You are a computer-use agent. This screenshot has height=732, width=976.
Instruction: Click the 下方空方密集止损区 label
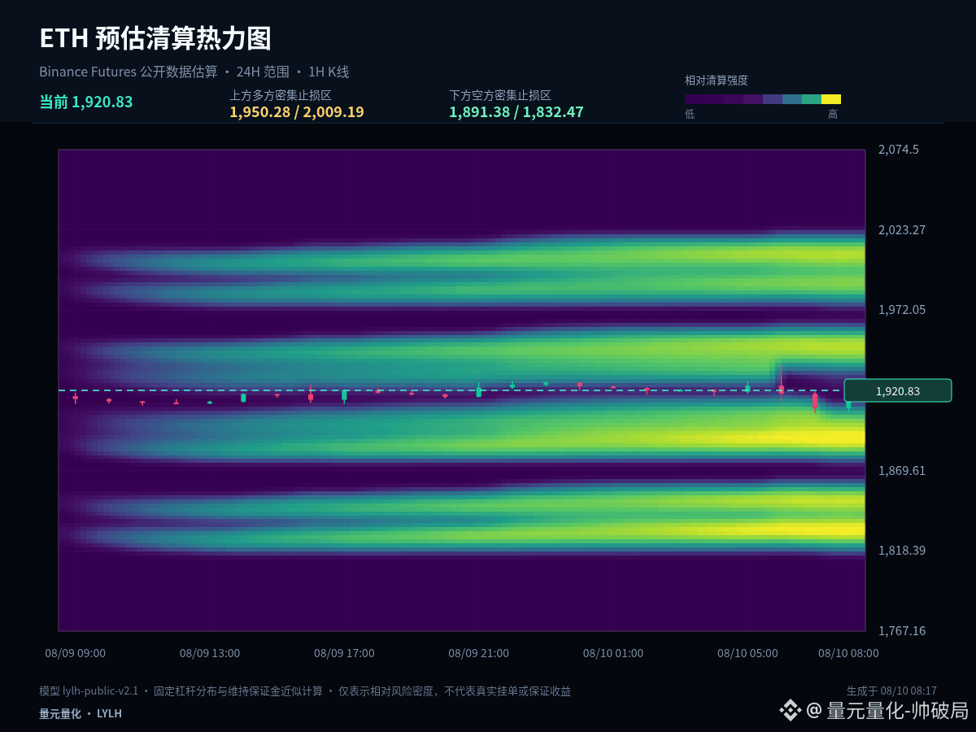point(500,95)
